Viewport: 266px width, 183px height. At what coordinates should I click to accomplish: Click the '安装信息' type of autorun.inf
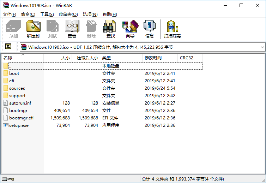tap(111, 103)
